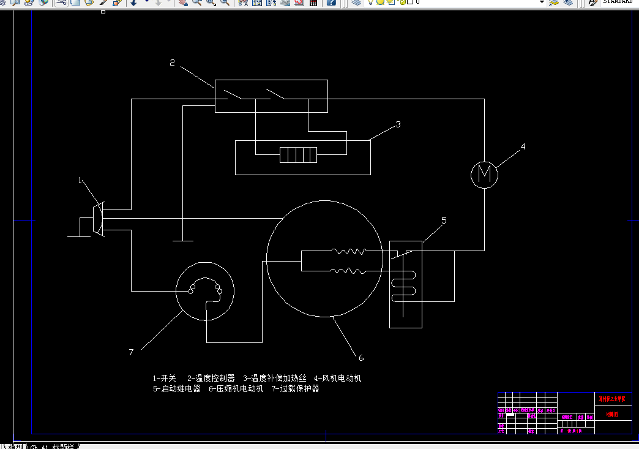Click the Paste clipboard icon
The height and width of the screenshot is (449, 639).
[x=89, y=2]
